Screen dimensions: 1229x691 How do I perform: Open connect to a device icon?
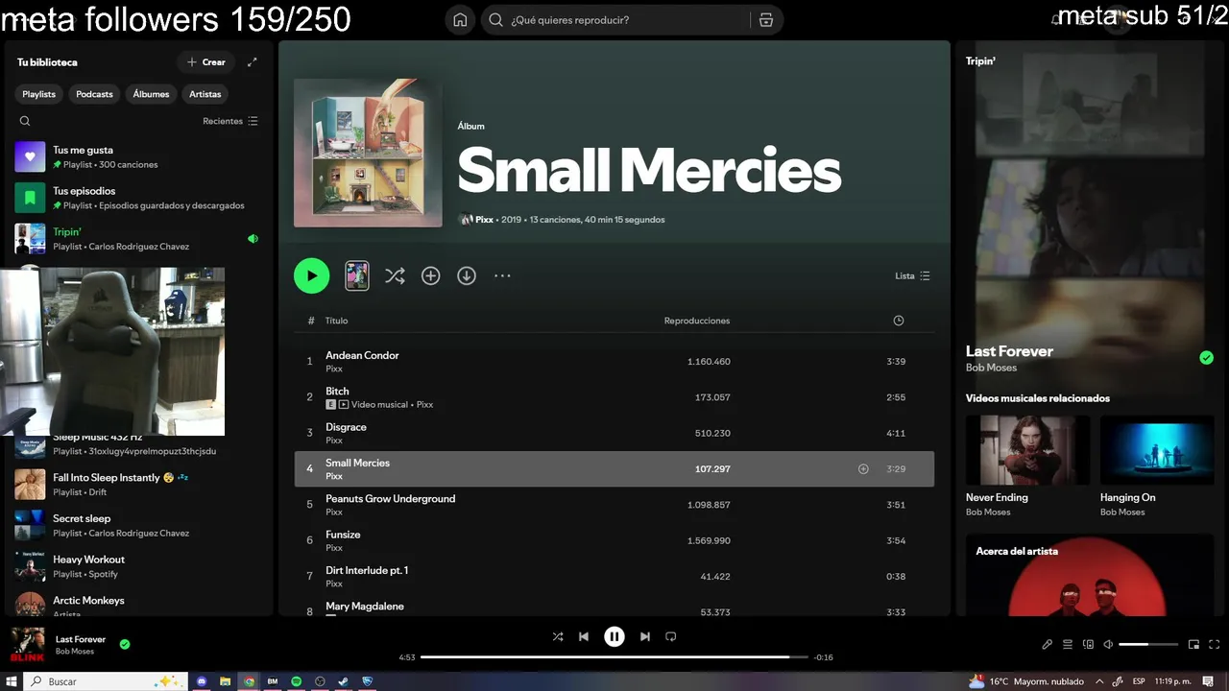1088,645
